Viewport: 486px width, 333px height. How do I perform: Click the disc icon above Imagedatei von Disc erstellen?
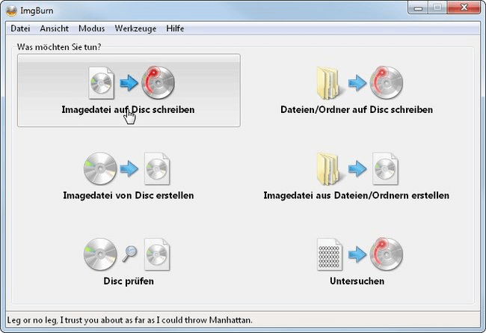pyautogui.click(x=100, y=169)
